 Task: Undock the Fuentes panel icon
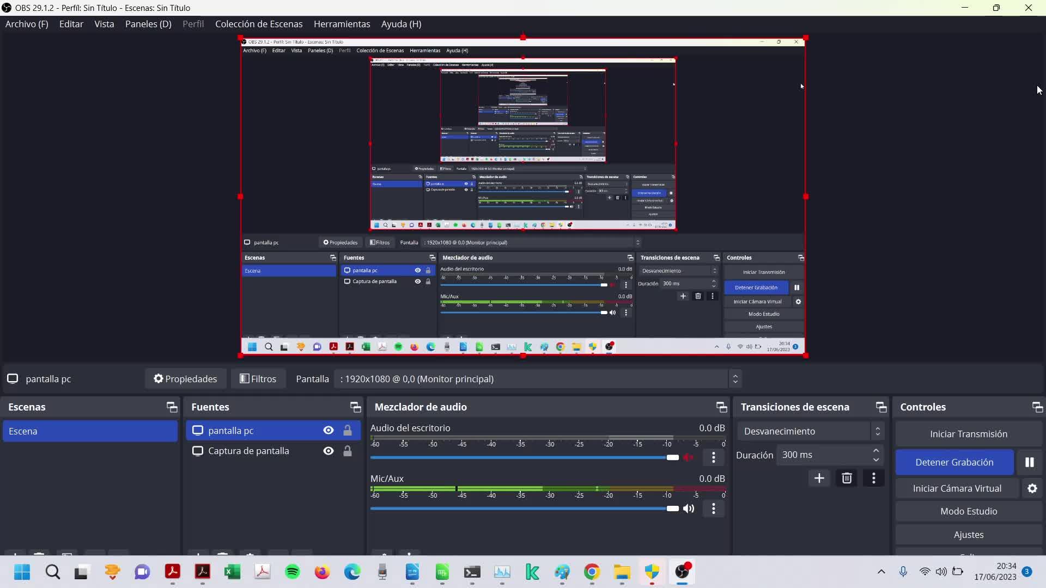click(x=355, y=407)
